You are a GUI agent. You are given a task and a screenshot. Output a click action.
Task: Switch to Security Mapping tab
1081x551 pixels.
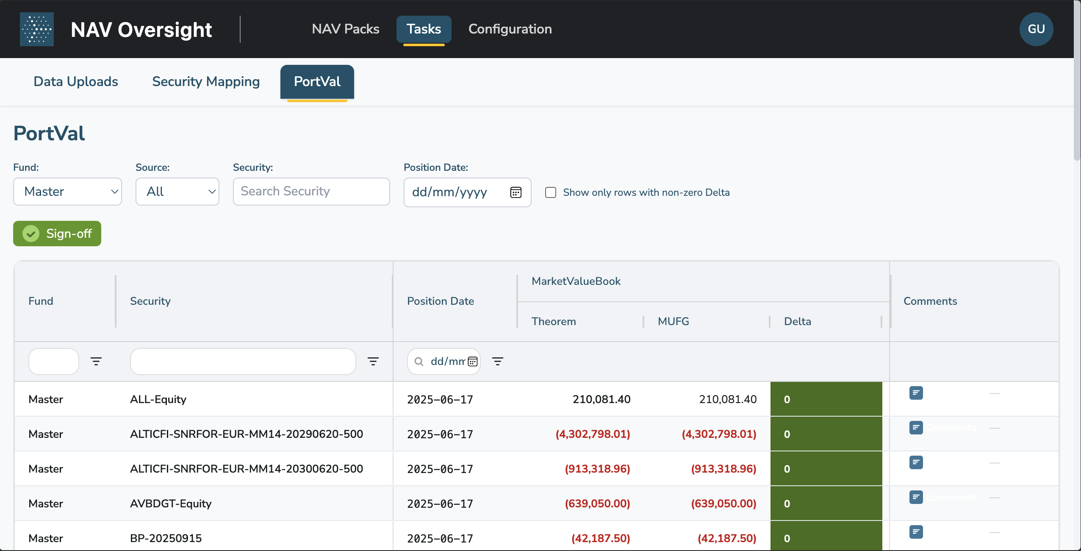[206, 81]
